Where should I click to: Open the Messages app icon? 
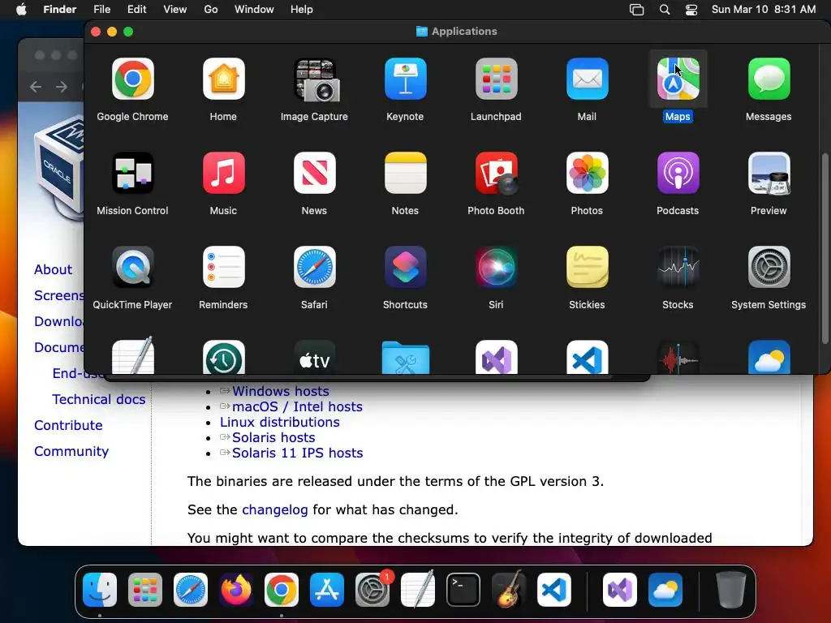[769, 79]
